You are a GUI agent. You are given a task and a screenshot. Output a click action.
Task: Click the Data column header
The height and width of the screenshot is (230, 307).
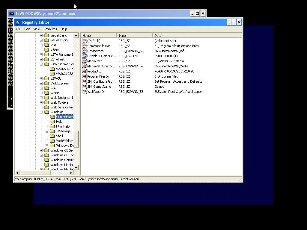195,35
